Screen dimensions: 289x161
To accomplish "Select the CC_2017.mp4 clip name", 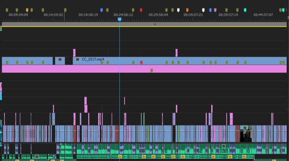I will tap(93, 59).
